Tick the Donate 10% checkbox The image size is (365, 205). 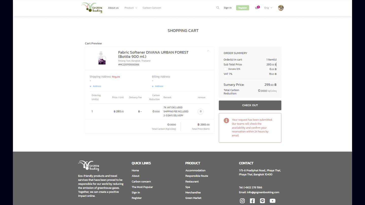tap(225, 69)
